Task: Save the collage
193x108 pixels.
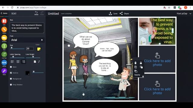Action: tap(113, 13)
